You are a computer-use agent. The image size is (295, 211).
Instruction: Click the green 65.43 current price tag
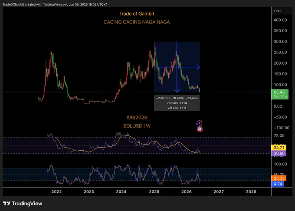click(x=280, y=92)
